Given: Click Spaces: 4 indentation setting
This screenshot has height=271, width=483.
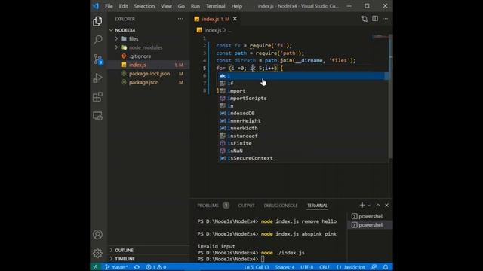Looking at the screenshot, I should click(285, 267).
